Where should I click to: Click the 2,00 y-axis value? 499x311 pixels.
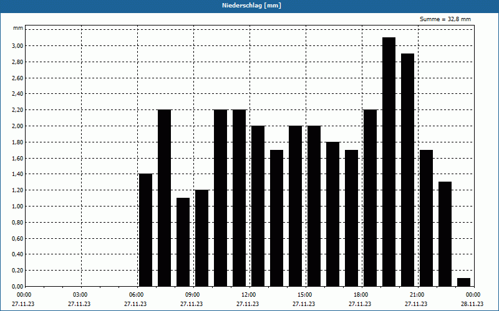tap(17, 126)
